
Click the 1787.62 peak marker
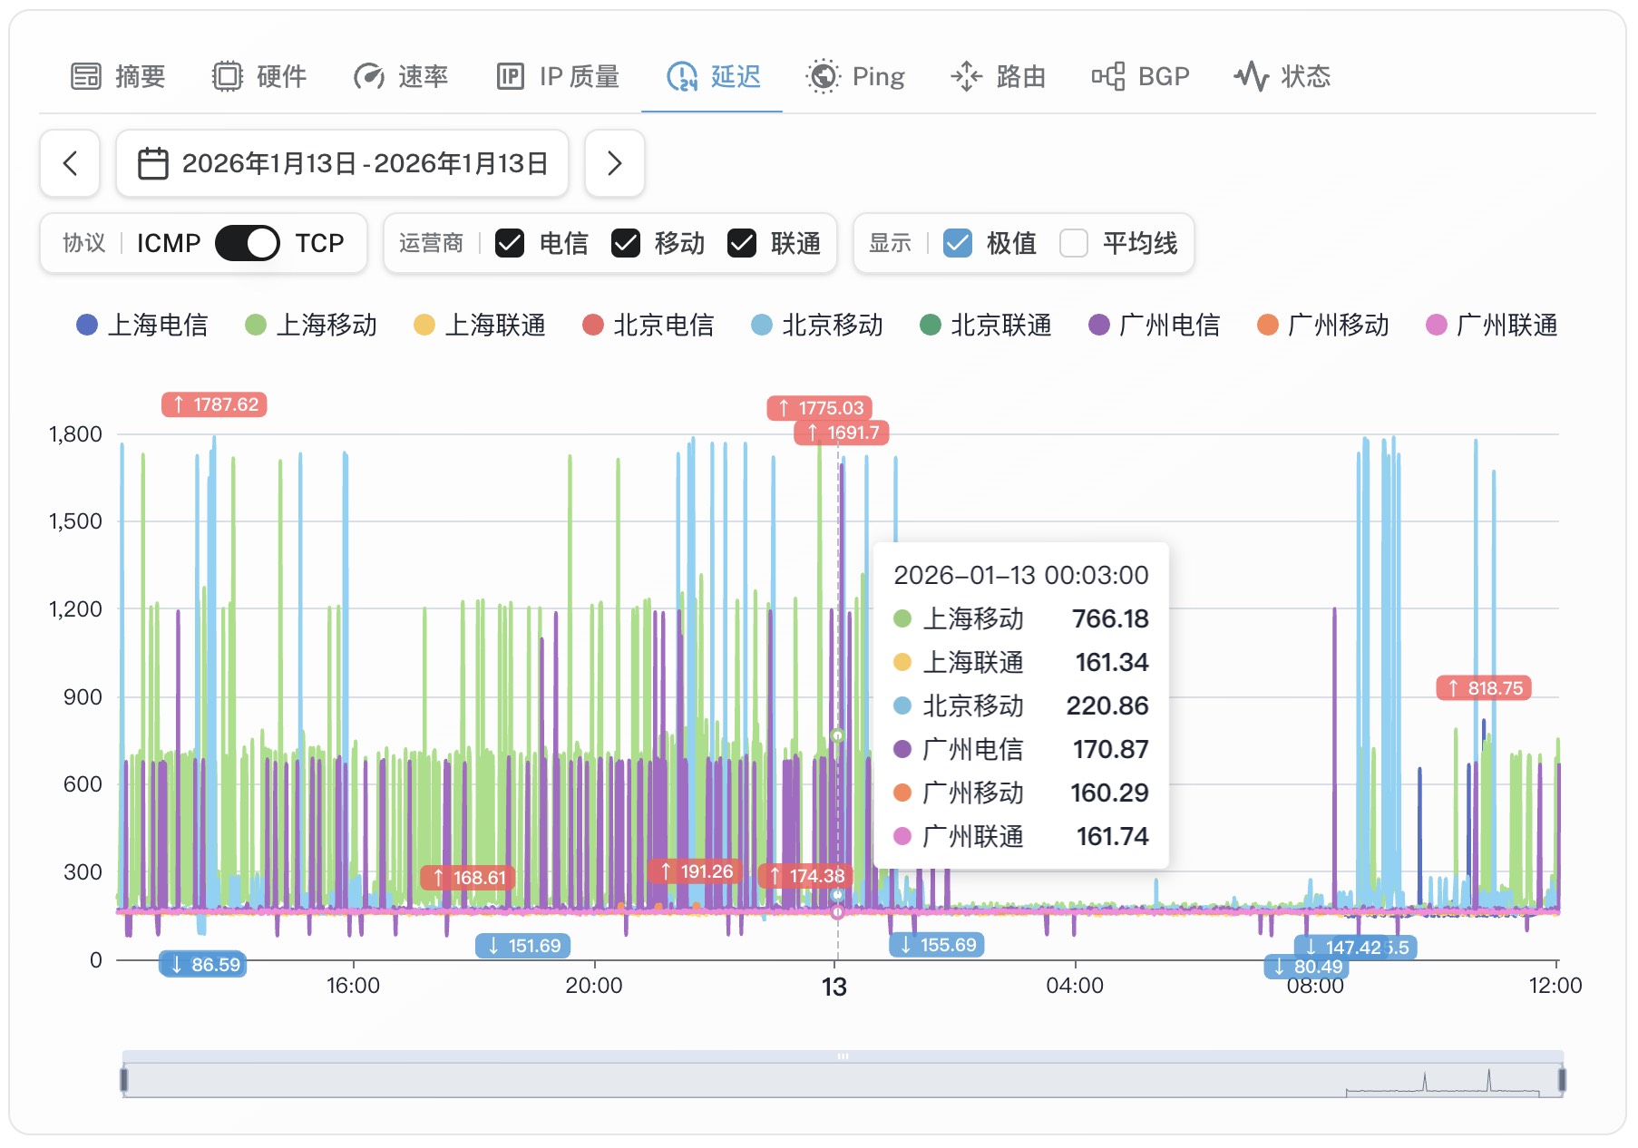[x=215, y=404]
